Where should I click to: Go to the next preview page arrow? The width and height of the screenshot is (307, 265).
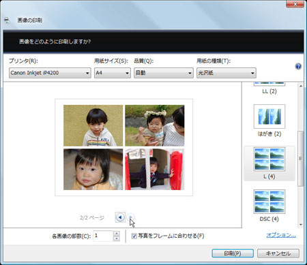[x=131, y=217]
